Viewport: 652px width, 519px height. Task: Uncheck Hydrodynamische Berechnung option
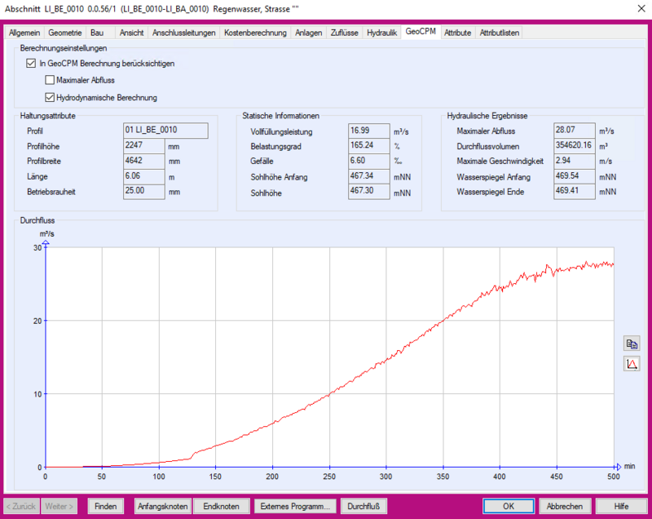[50, 97]
